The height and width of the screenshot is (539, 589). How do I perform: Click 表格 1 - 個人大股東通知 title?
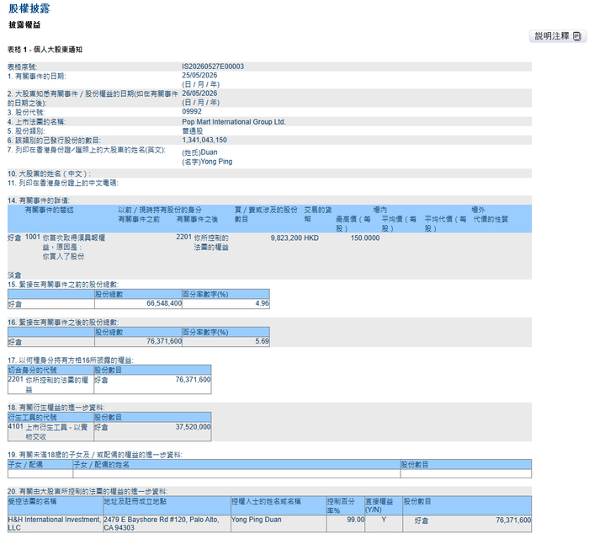[x=45, y=50]
